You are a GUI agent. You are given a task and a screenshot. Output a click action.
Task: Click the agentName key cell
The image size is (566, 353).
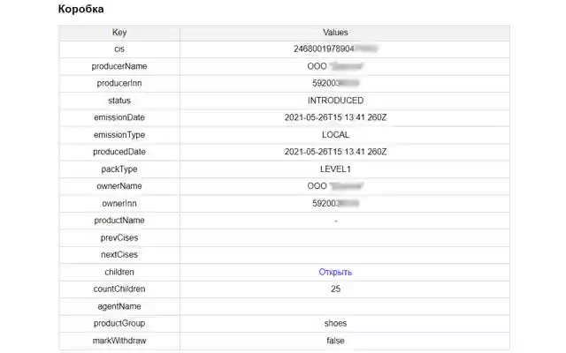coord(119,305)
